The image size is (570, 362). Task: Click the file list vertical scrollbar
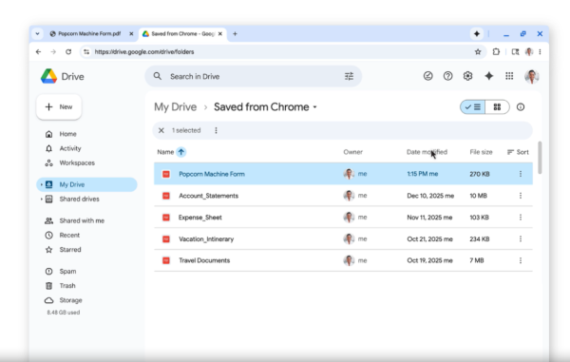pyautogui.click(x=540, y=158)
